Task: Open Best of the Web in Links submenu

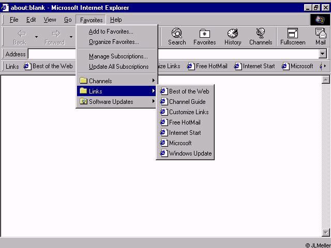Action: click(185, 91)
